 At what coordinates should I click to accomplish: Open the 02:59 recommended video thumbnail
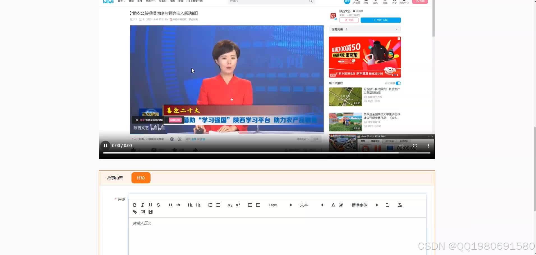click(x=345, y=122)
